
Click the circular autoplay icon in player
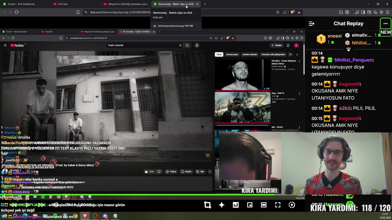pos(292,205)
